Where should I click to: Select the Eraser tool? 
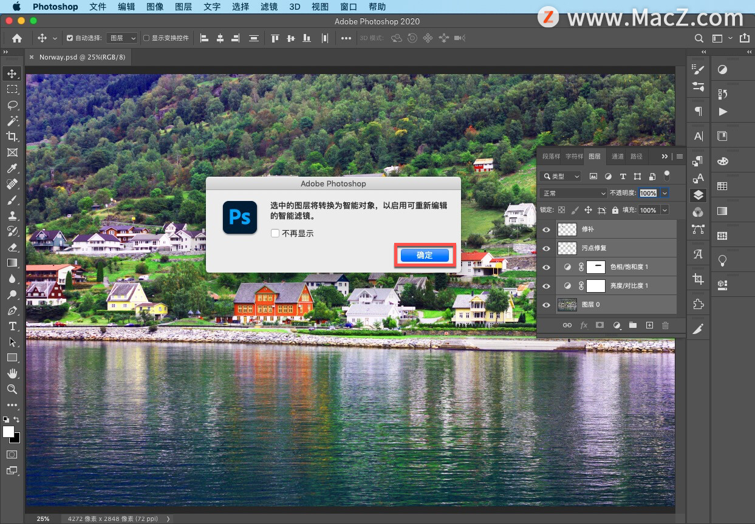[12, 247]
